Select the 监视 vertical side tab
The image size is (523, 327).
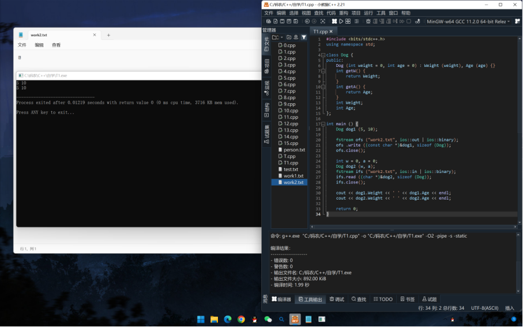[266, 88]
